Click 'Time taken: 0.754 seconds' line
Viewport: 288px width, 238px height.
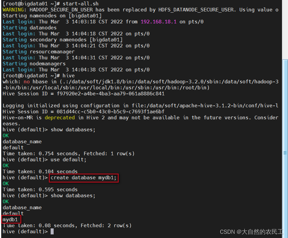click(69, 153)
